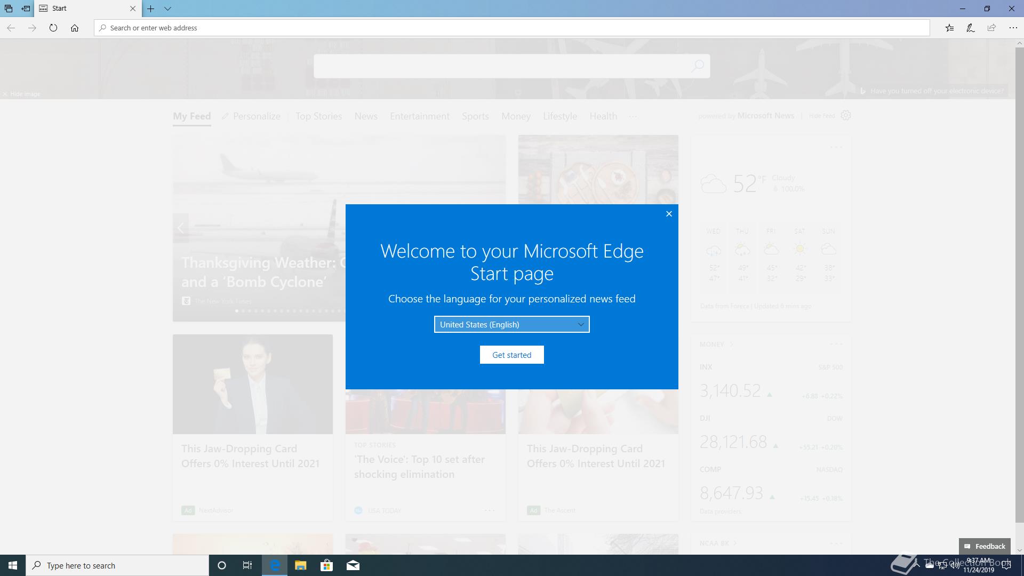
Task: Open Money card options ellipsis
Action: pyautogui.click(x=836, y=344)
